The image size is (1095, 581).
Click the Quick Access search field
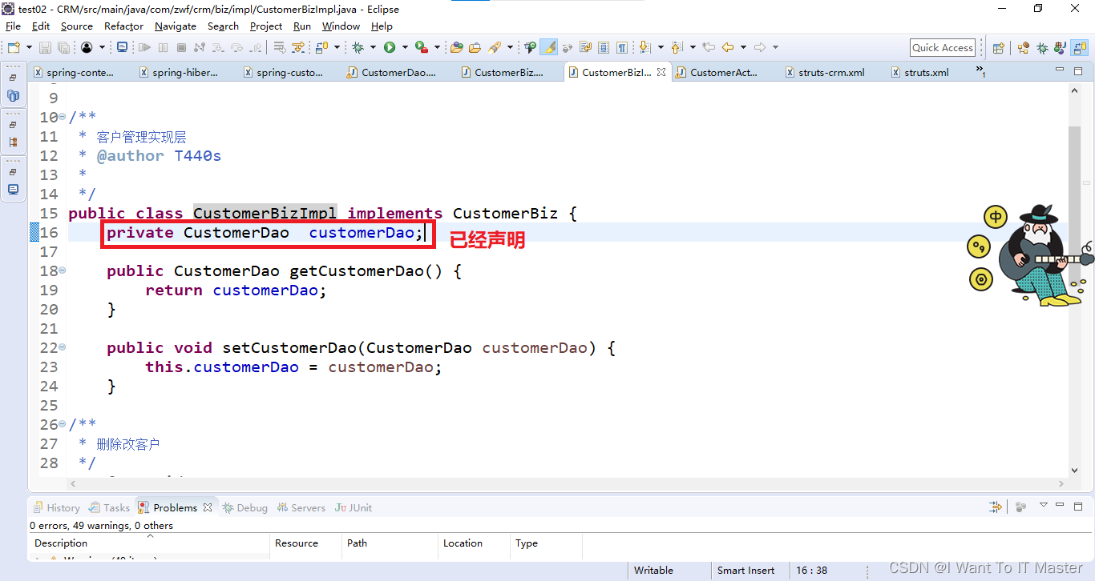tap(943, 48)
